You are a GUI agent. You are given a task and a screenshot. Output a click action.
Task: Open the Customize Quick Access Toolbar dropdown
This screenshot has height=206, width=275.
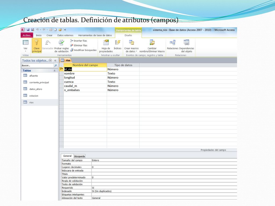point(65,30)
